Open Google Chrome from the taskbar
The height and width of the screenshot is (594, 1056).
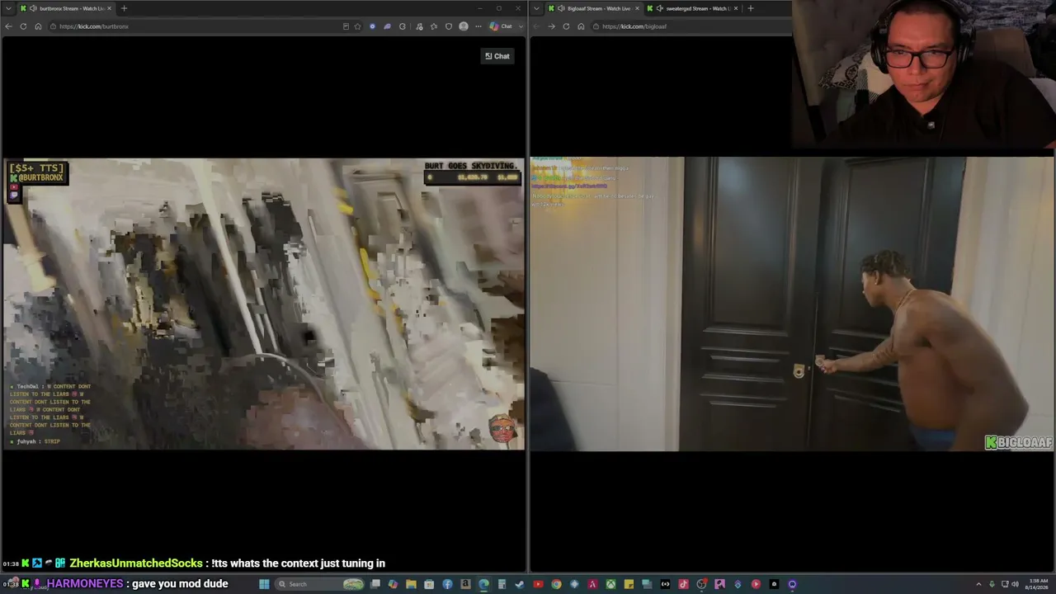coord(556,584)
